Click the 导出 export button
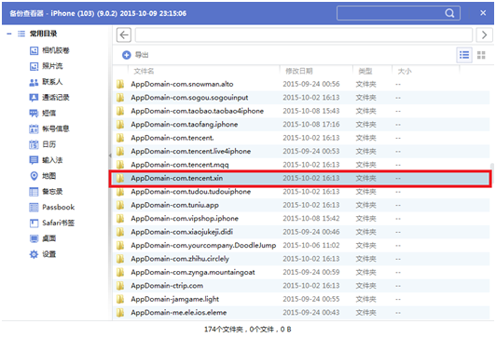Screen dimensions: 496x338 tap(135, 55)
